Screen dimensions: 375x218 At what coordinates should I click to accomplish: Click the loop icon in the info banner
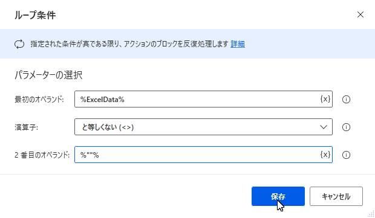tap(19, 44)
